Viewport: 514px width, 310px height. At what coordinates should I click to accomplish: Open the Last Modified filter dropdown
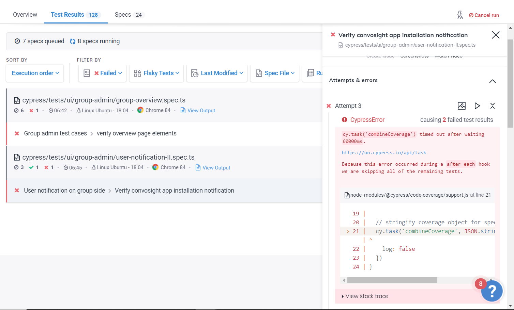point(217,73)
